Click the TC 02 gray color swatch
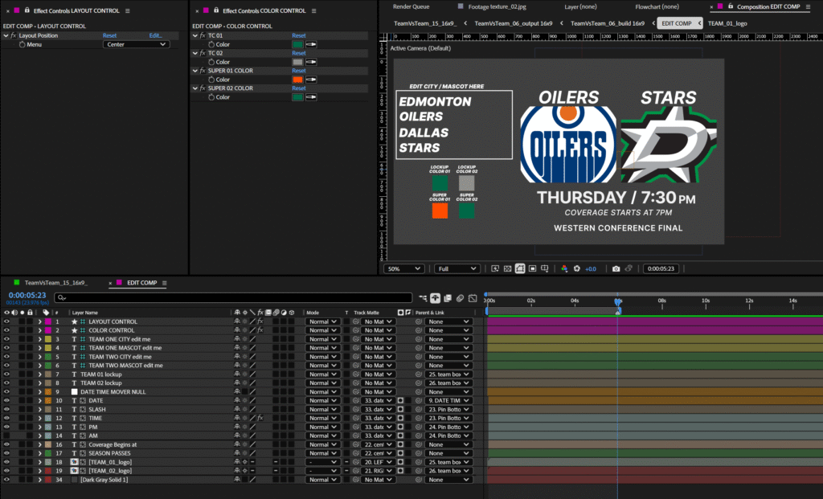The image size is (823, 499). (x=297, y=62)
